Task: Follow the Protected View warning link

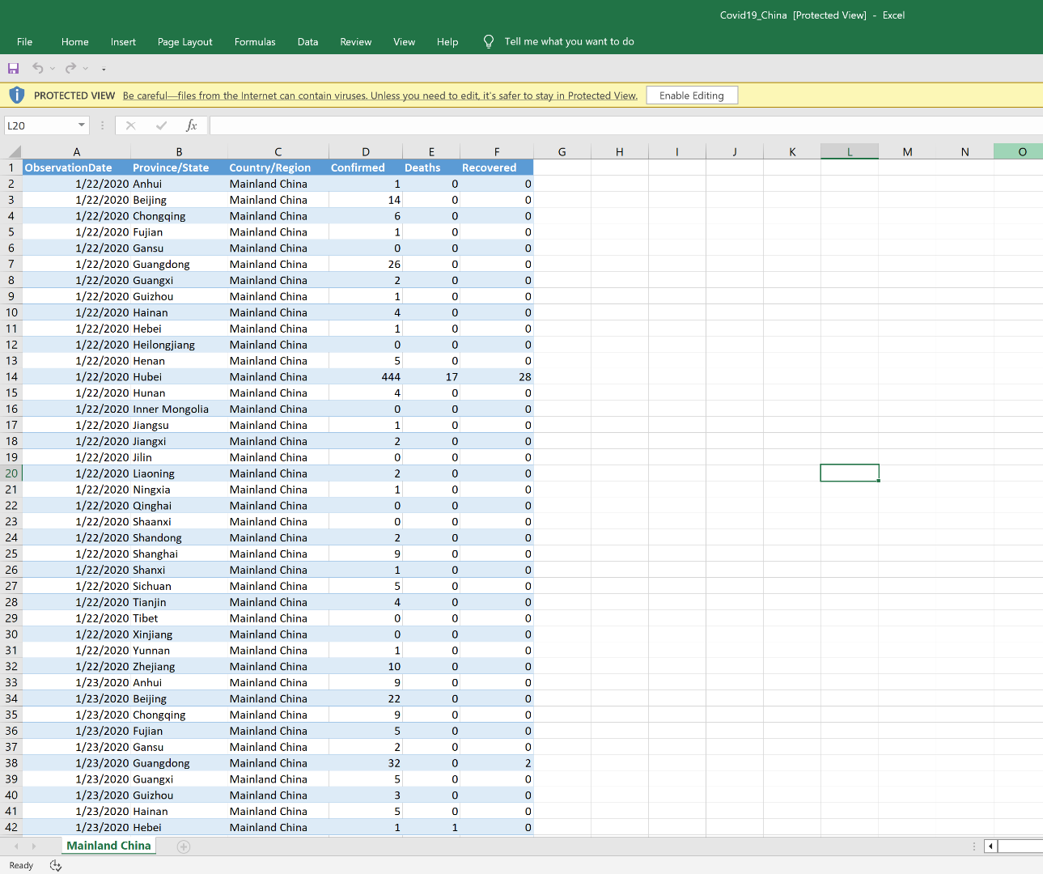Action: 379,95
